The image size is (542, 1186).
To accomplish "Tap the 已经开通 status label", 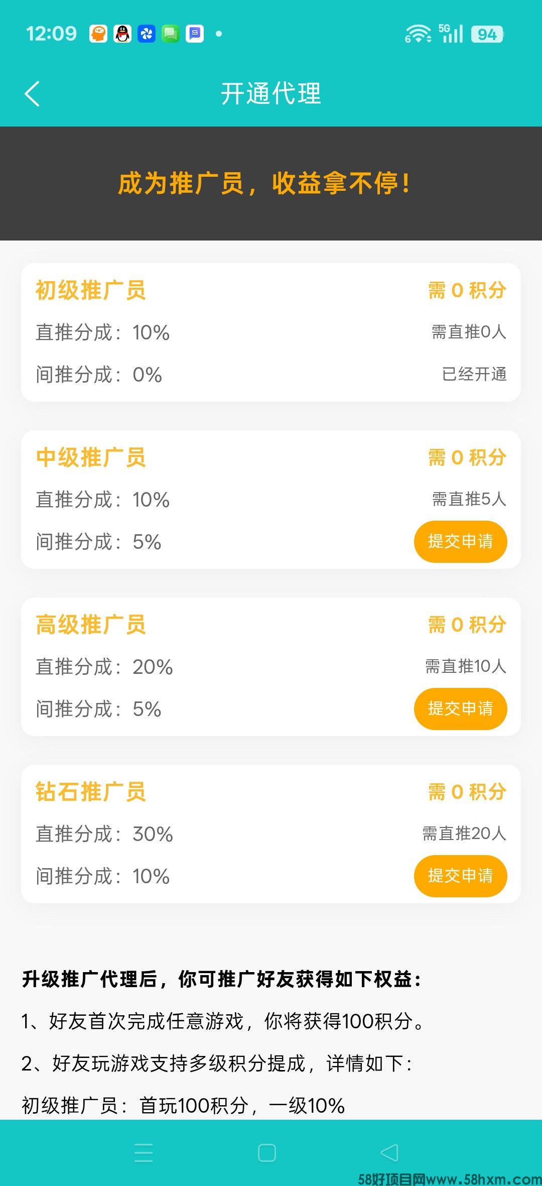I will (x=474, y=374).
